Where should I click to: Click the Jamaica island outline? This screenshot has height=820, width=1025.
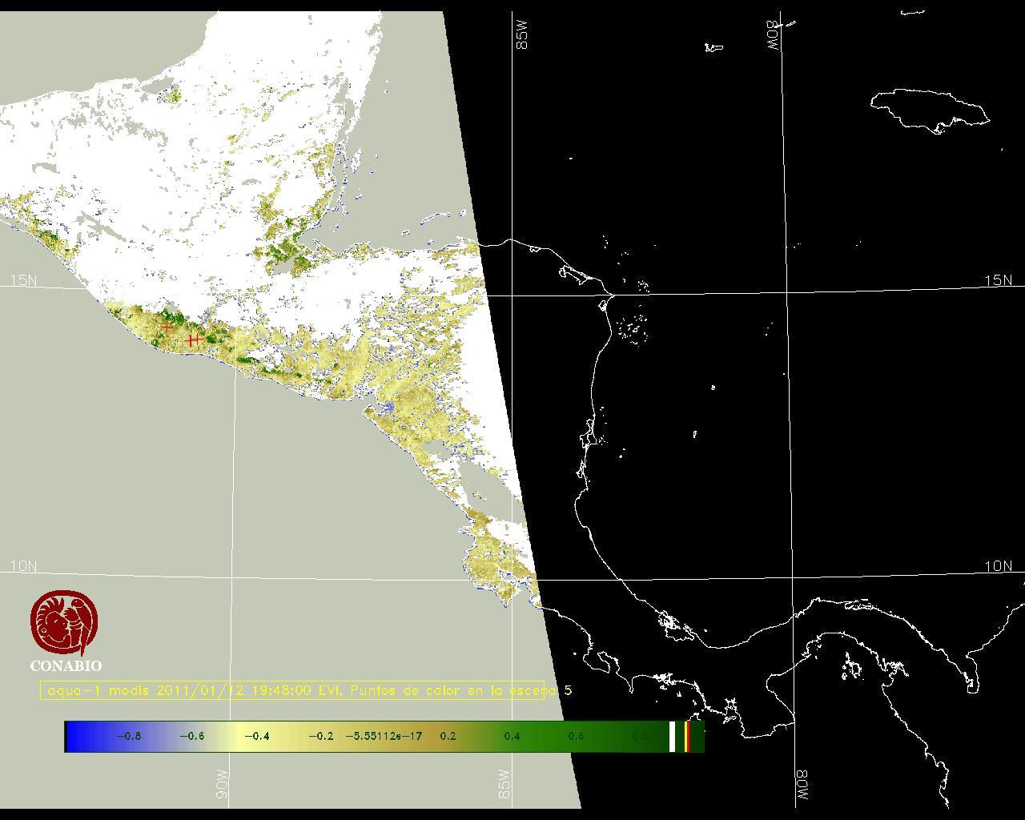pos(929,109)
